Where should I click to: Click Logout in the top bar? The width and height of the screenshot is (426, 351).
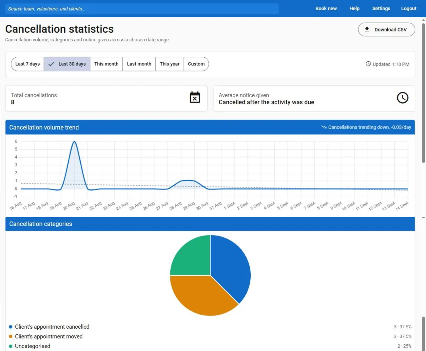409,9
